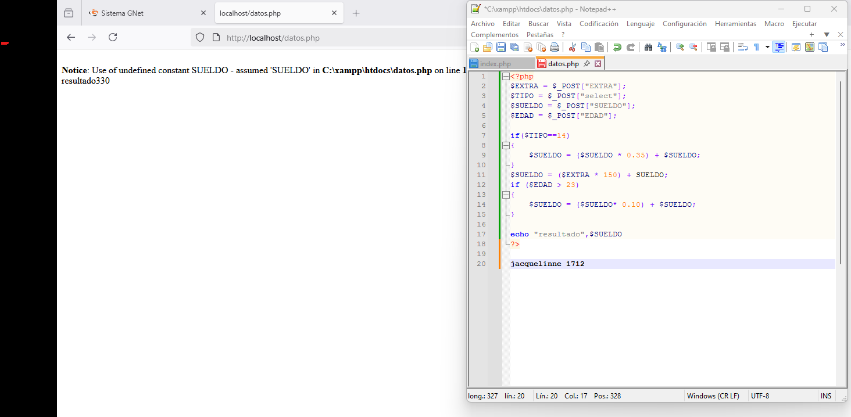This screenshot has height=417, width=851.
Task: Go back in the Firefox browser
Action: click(x=71, y=38)
